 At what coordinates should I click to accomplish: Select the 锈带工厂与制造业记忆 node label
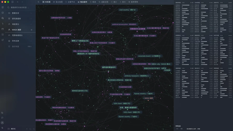click(80, 41)
